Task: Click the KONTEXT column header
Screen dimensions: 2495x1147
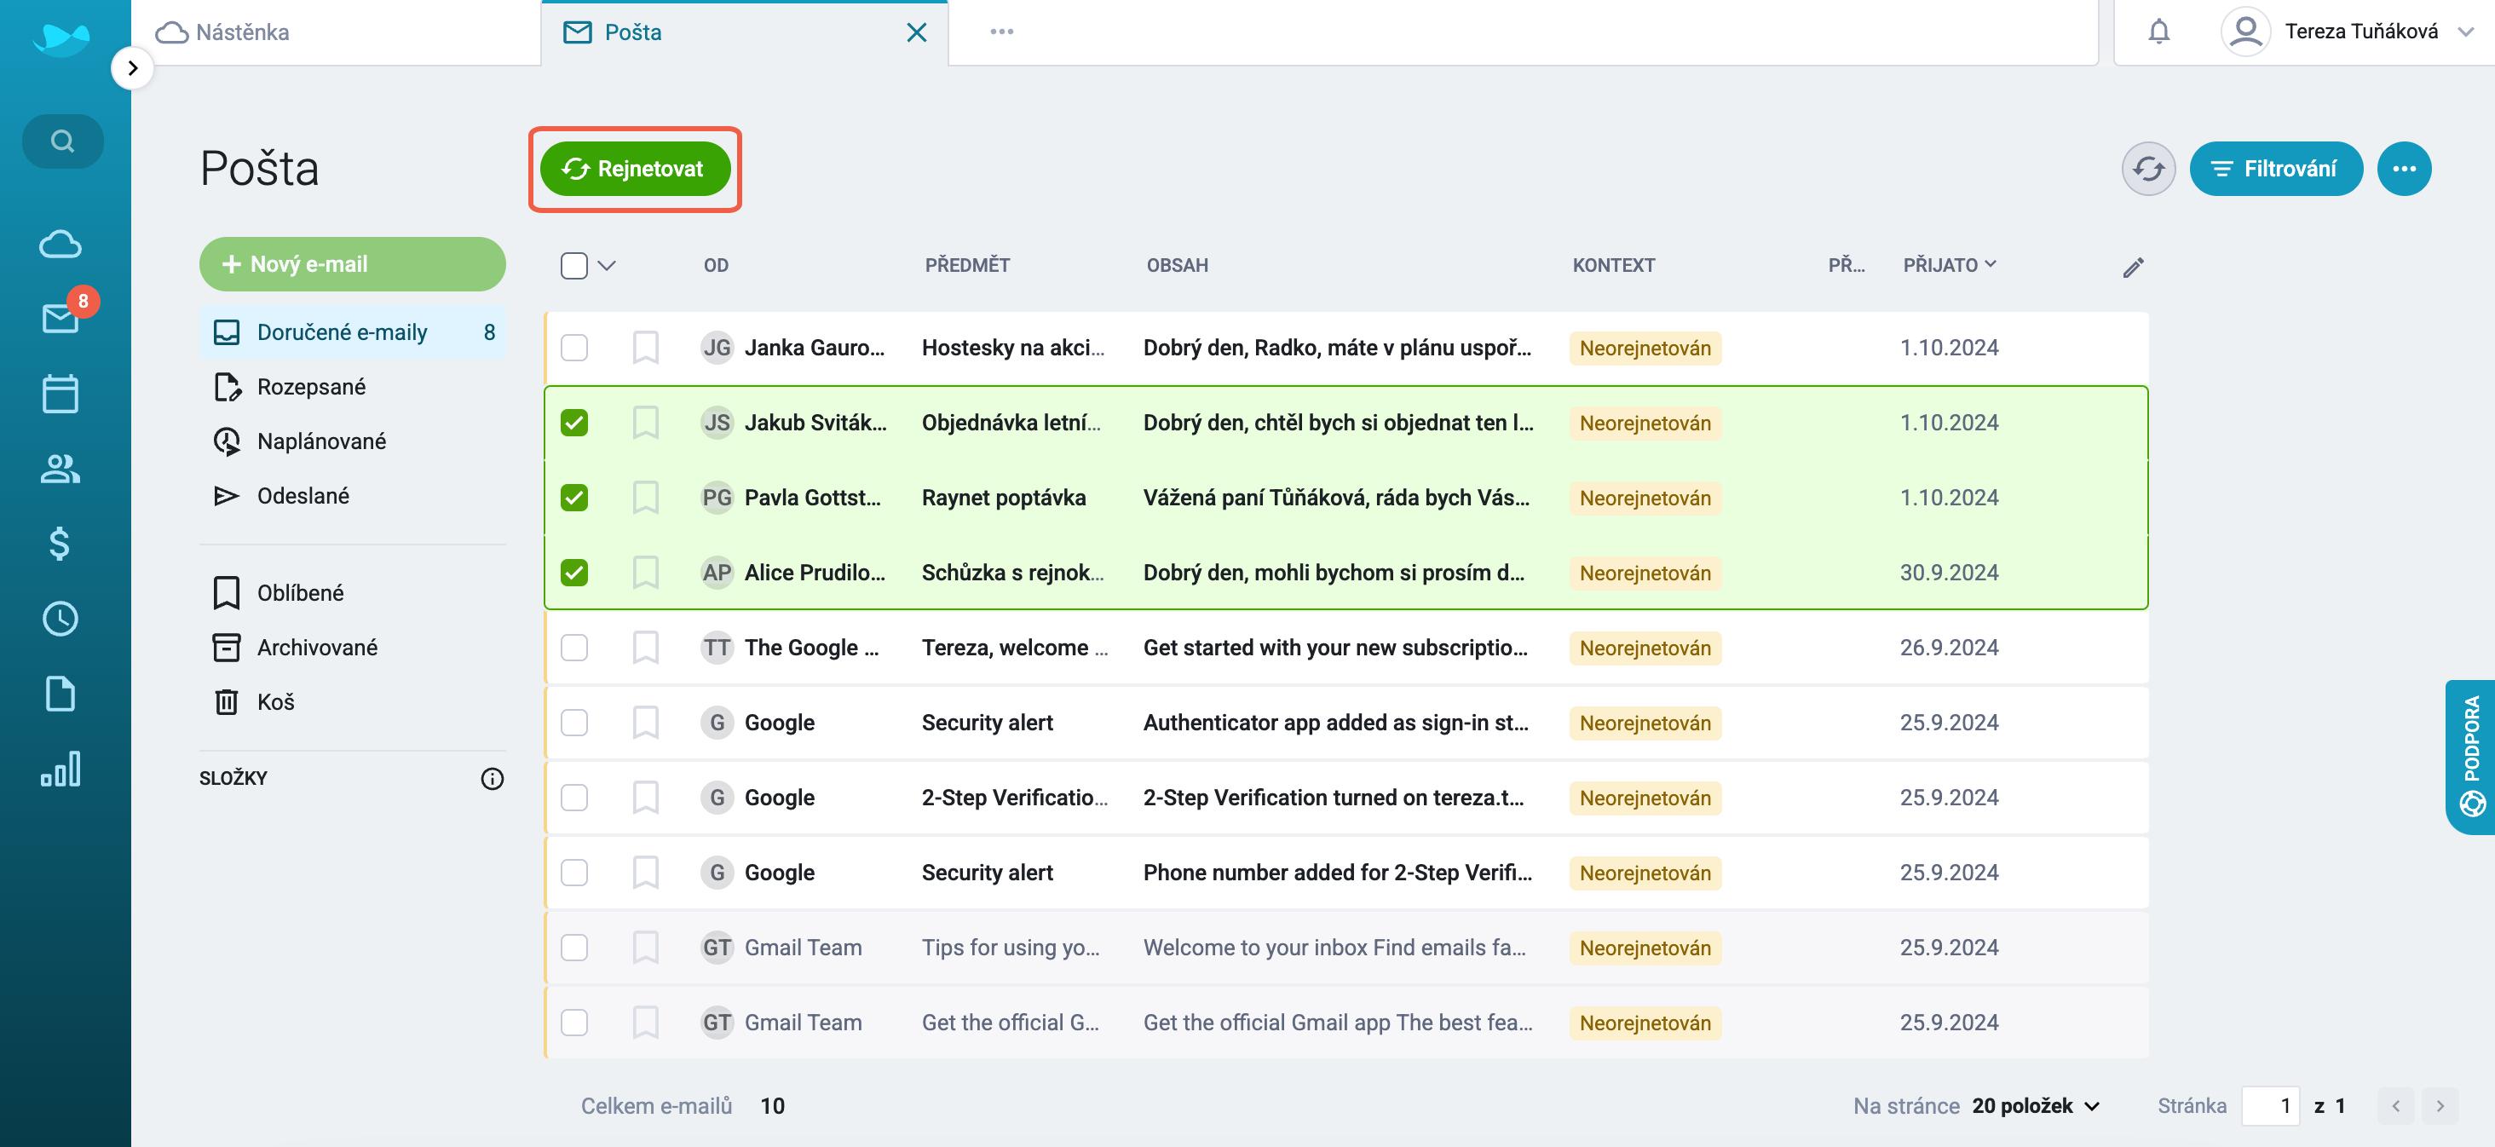Action: [1614, 265]
